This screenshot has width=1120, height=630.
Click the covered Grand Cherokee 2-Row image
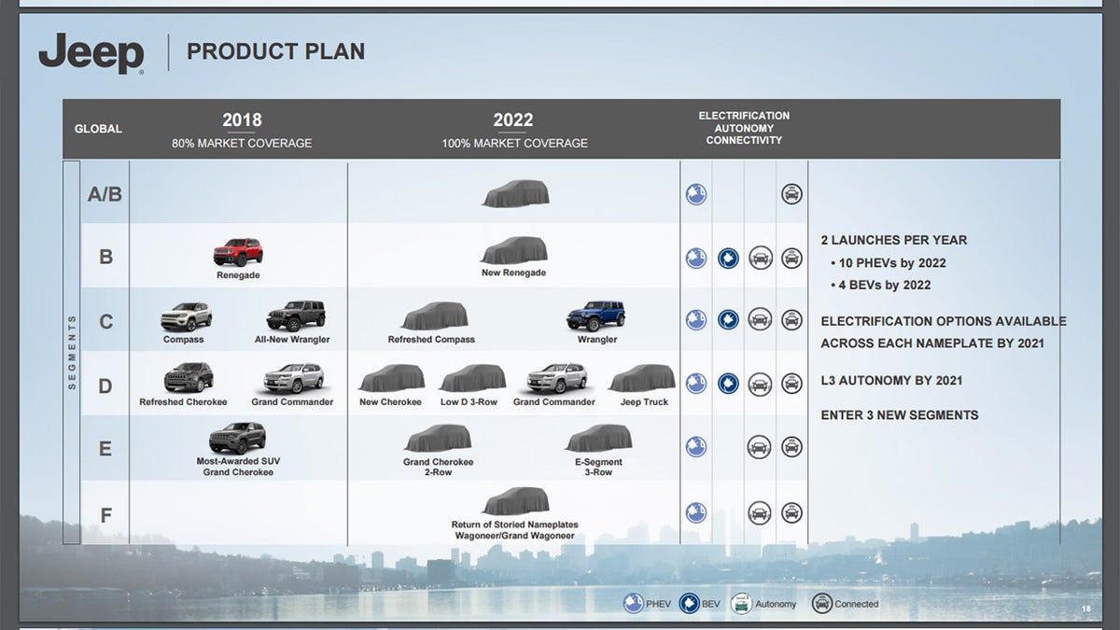pyautogui.click(x=438, y=439)
